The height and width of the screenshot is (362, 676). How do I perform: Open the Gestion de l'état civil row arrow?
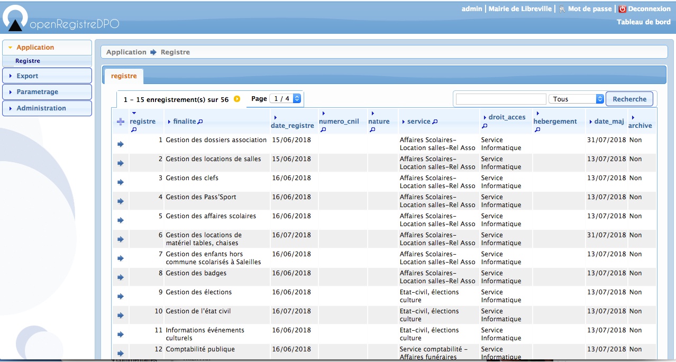[x=121, y=315]
